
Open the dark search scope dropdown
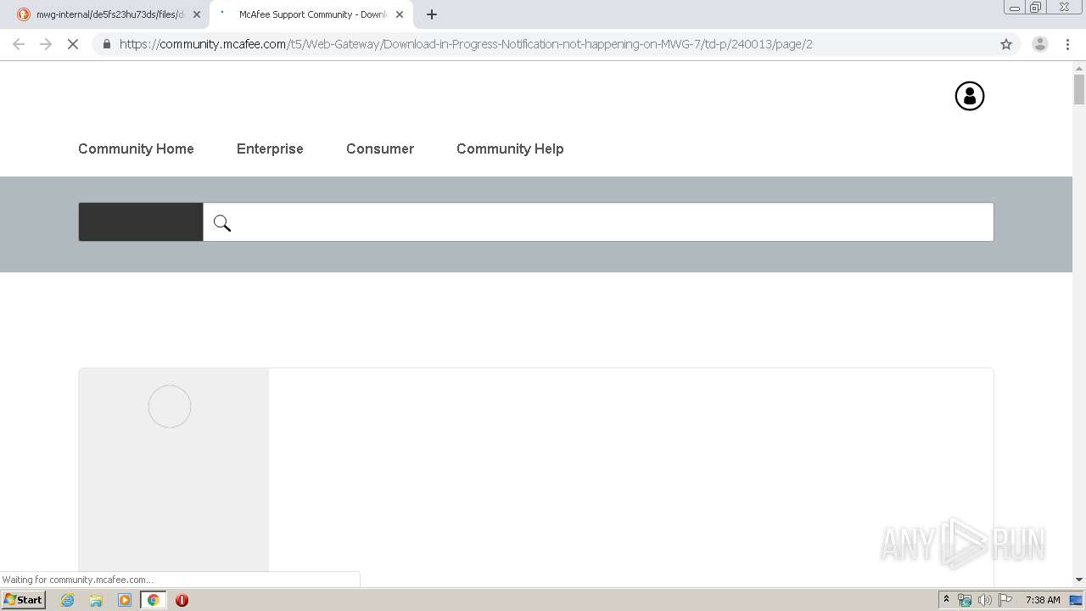(141, 222)
